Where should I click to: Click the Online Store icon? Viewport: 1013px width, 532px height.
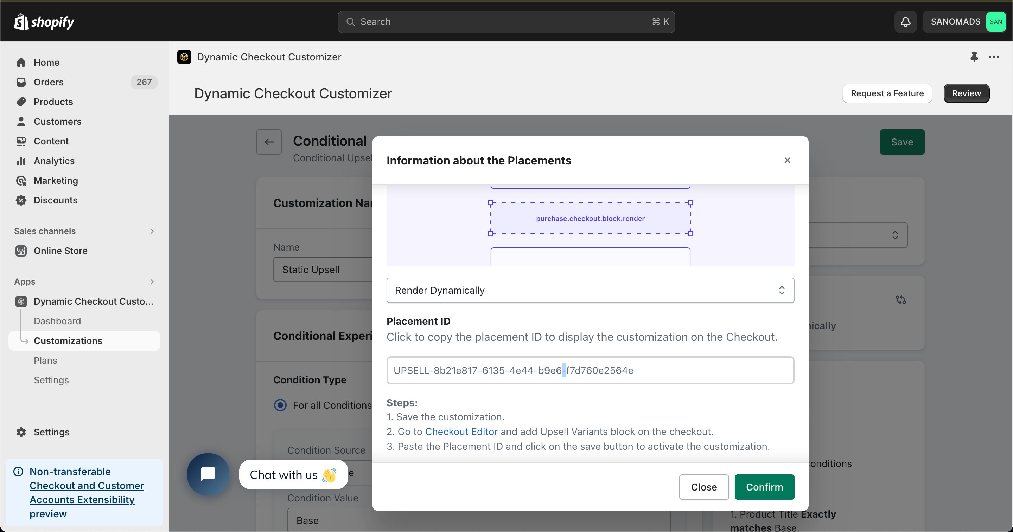tap(21, 251)
